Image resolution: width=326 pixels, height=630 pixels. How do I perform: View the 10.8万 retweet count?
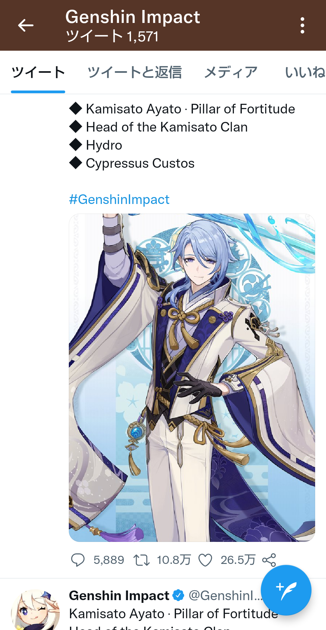tap(174, 560)
